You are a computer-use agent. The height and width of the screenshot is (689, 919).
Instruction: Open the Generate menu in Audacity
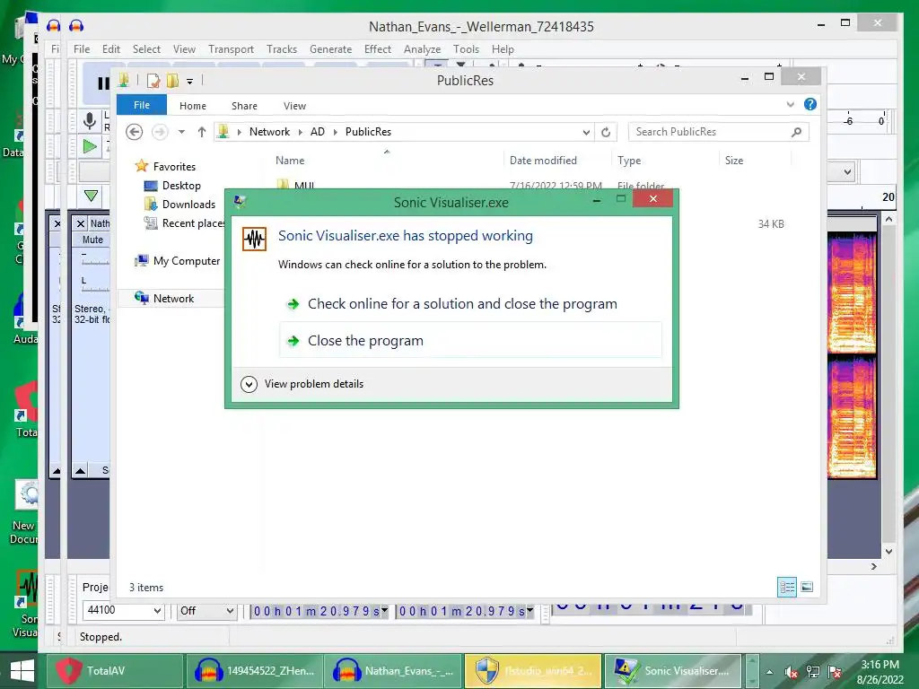[x=330, y=49]
